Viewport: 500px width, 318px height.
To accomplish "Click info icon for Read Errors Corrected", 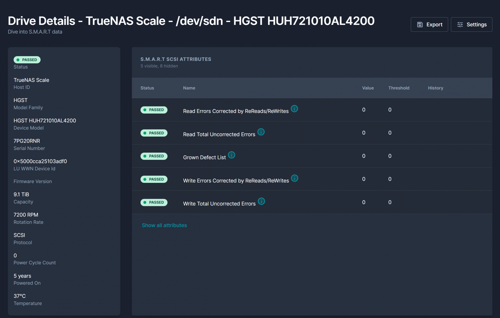I will click(x=294, y=109).
